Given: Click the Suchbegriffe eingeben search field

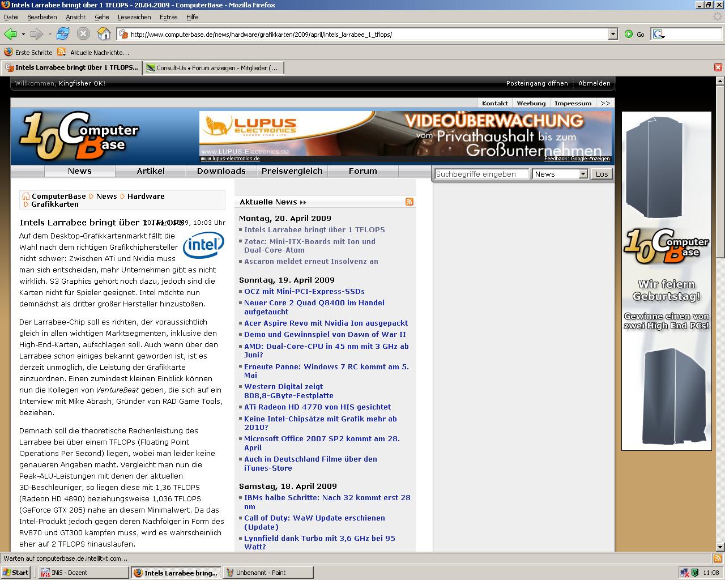Looking at the screenshot, I should pos(481,174).
